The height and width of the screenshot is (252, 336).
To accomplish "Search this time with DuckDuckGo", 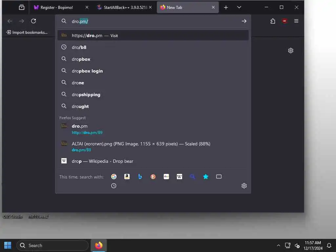I will tap(153, 177).
